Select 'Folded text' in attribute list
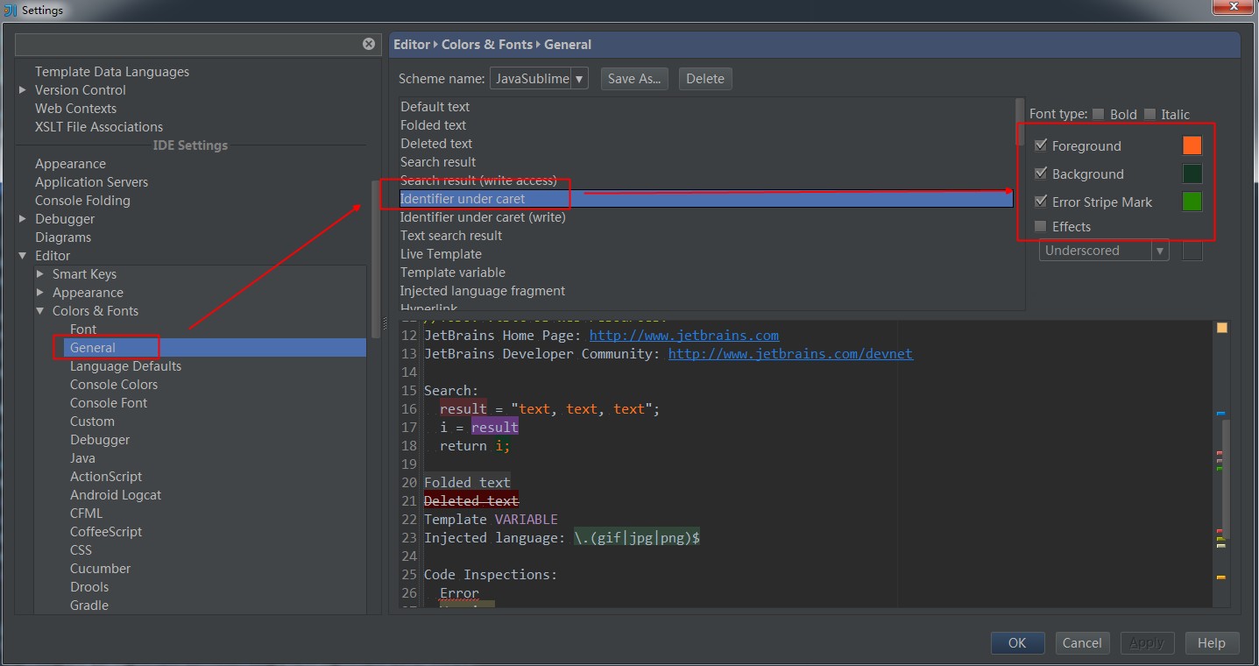This screenshot has height=666, width=1259. pos(433,124)
